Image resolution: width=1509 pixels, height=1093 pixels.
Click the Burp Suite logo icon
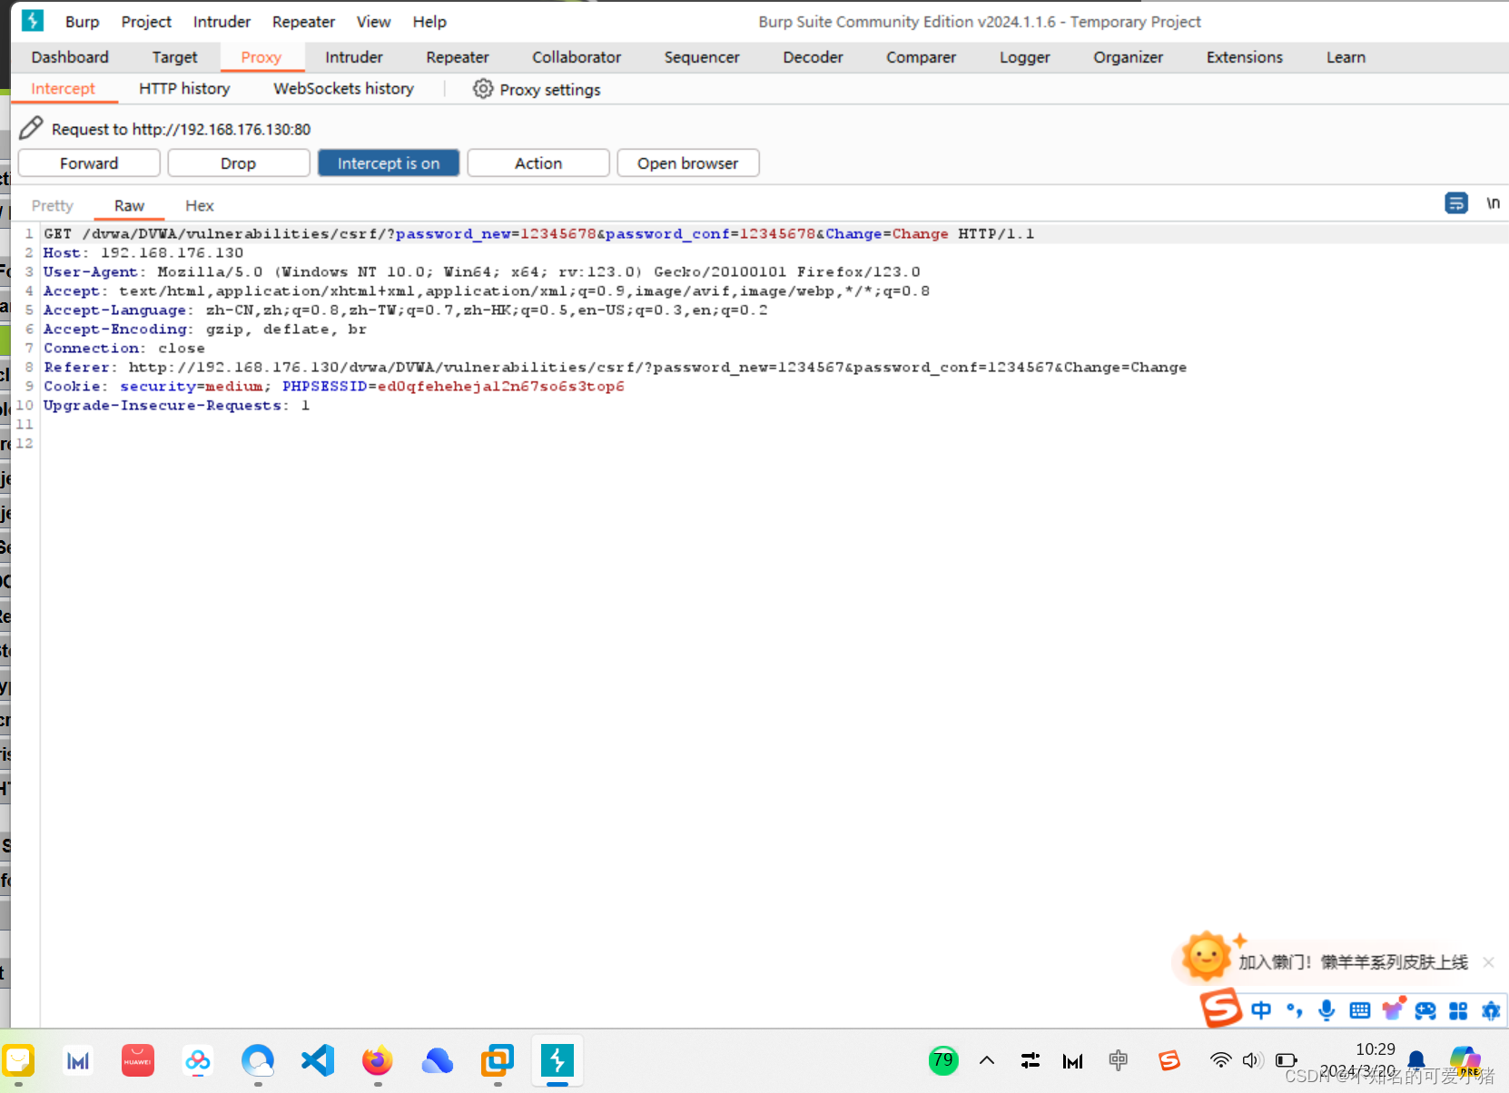[33, 20]
